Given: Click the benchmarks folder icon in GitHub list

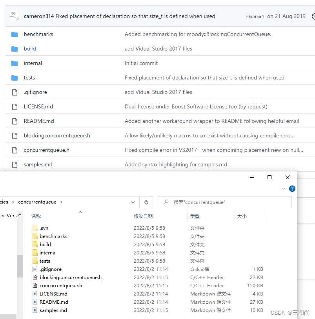Looking at the screenshot, I should tap(15, 34).
